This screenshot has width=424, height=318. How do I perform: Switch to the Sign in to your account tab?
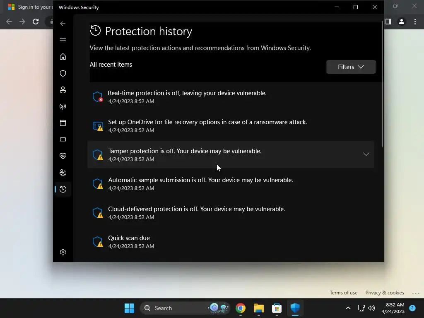pyautogui.click(x=30, y=7)
